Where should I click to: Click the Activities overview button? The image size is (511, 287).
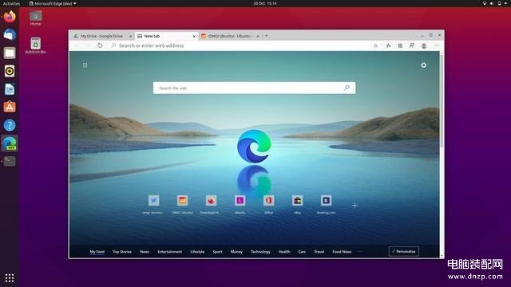pyautogui.click(x=11, y=3)
